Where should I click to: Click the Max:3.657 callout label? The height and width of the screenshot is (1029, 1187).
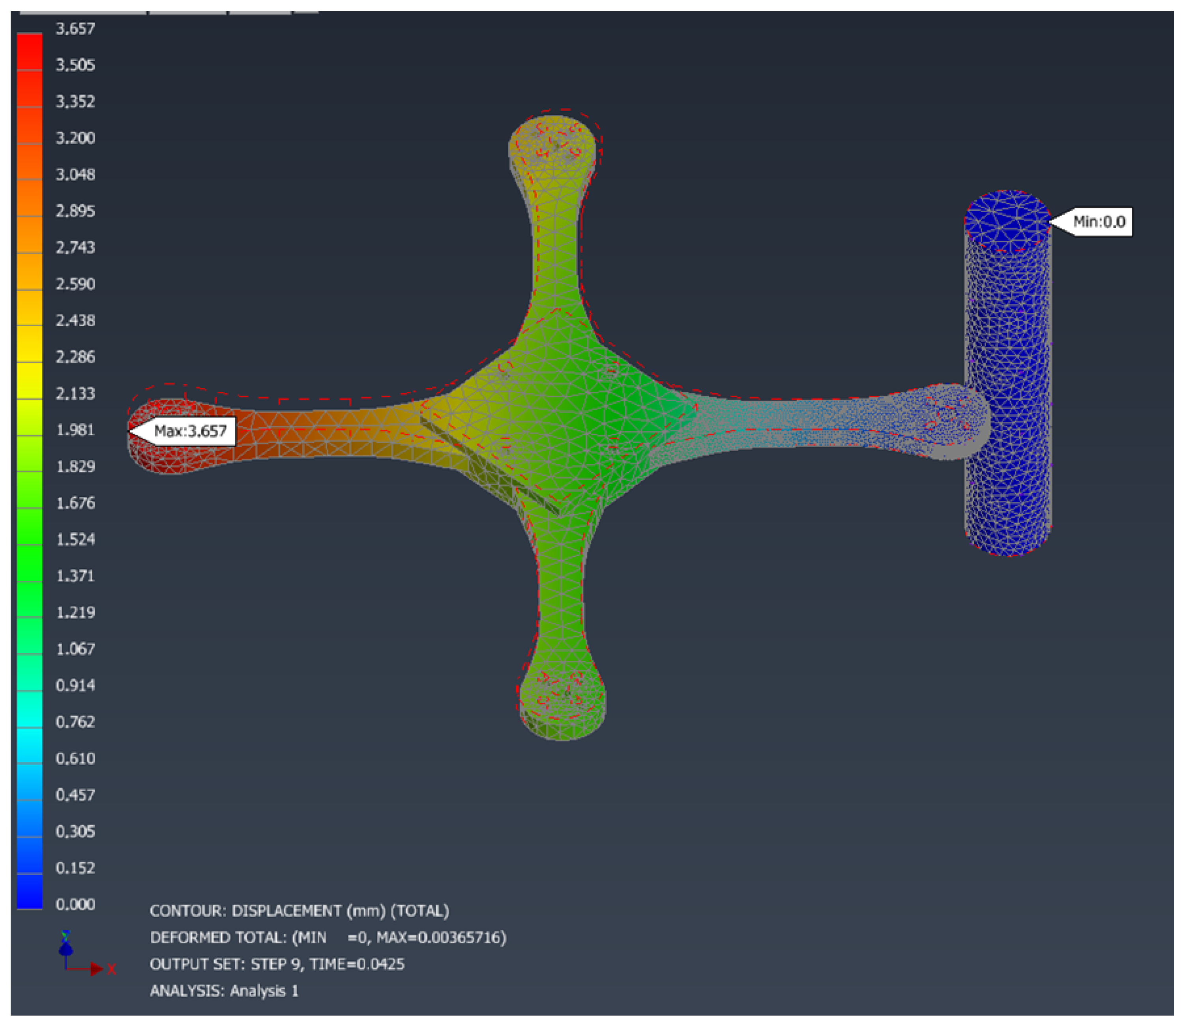190,431
